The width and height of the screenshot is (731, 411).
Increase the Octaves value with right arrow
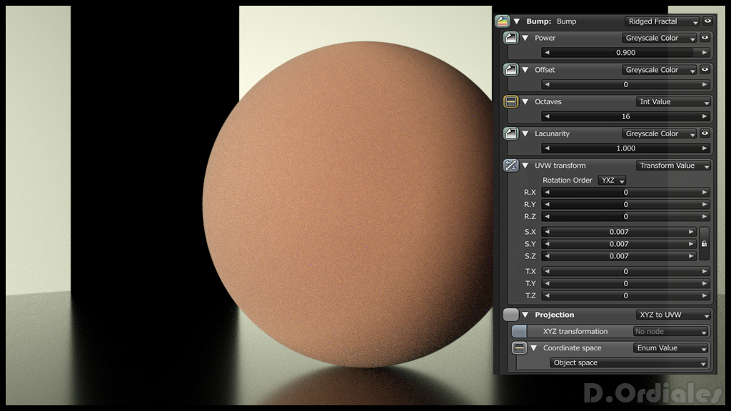[x=705, y=116]
